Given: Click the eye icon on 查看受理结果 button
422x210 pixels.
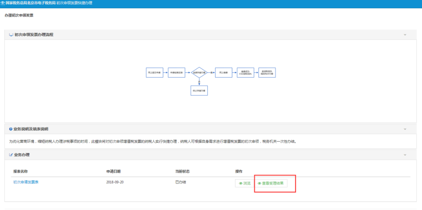Looking at the screenshot, I should (x=259, y=183).
